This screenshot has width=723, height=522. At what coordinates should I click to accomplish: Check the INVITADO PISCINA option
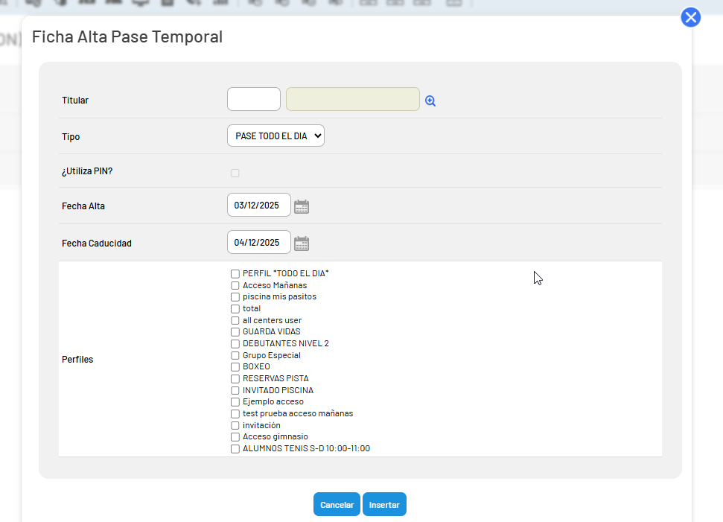[x=235, y=391]
